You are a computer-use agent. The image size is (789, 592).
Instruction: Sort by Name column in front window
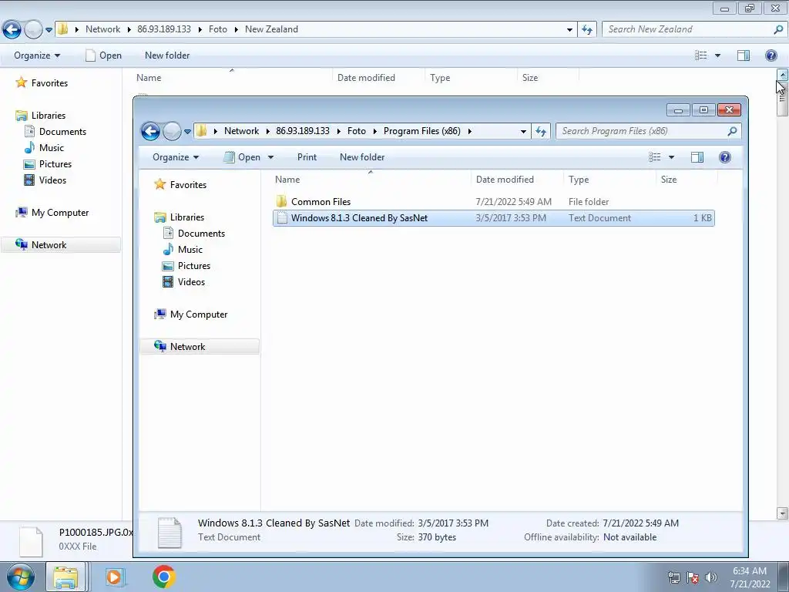[x=371, y=180]
